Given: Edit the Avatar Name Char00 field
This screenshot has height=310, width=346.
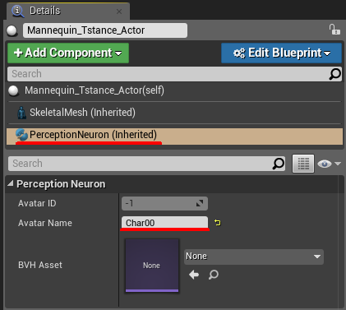Looking at the screenshot, I should point(164,223).
